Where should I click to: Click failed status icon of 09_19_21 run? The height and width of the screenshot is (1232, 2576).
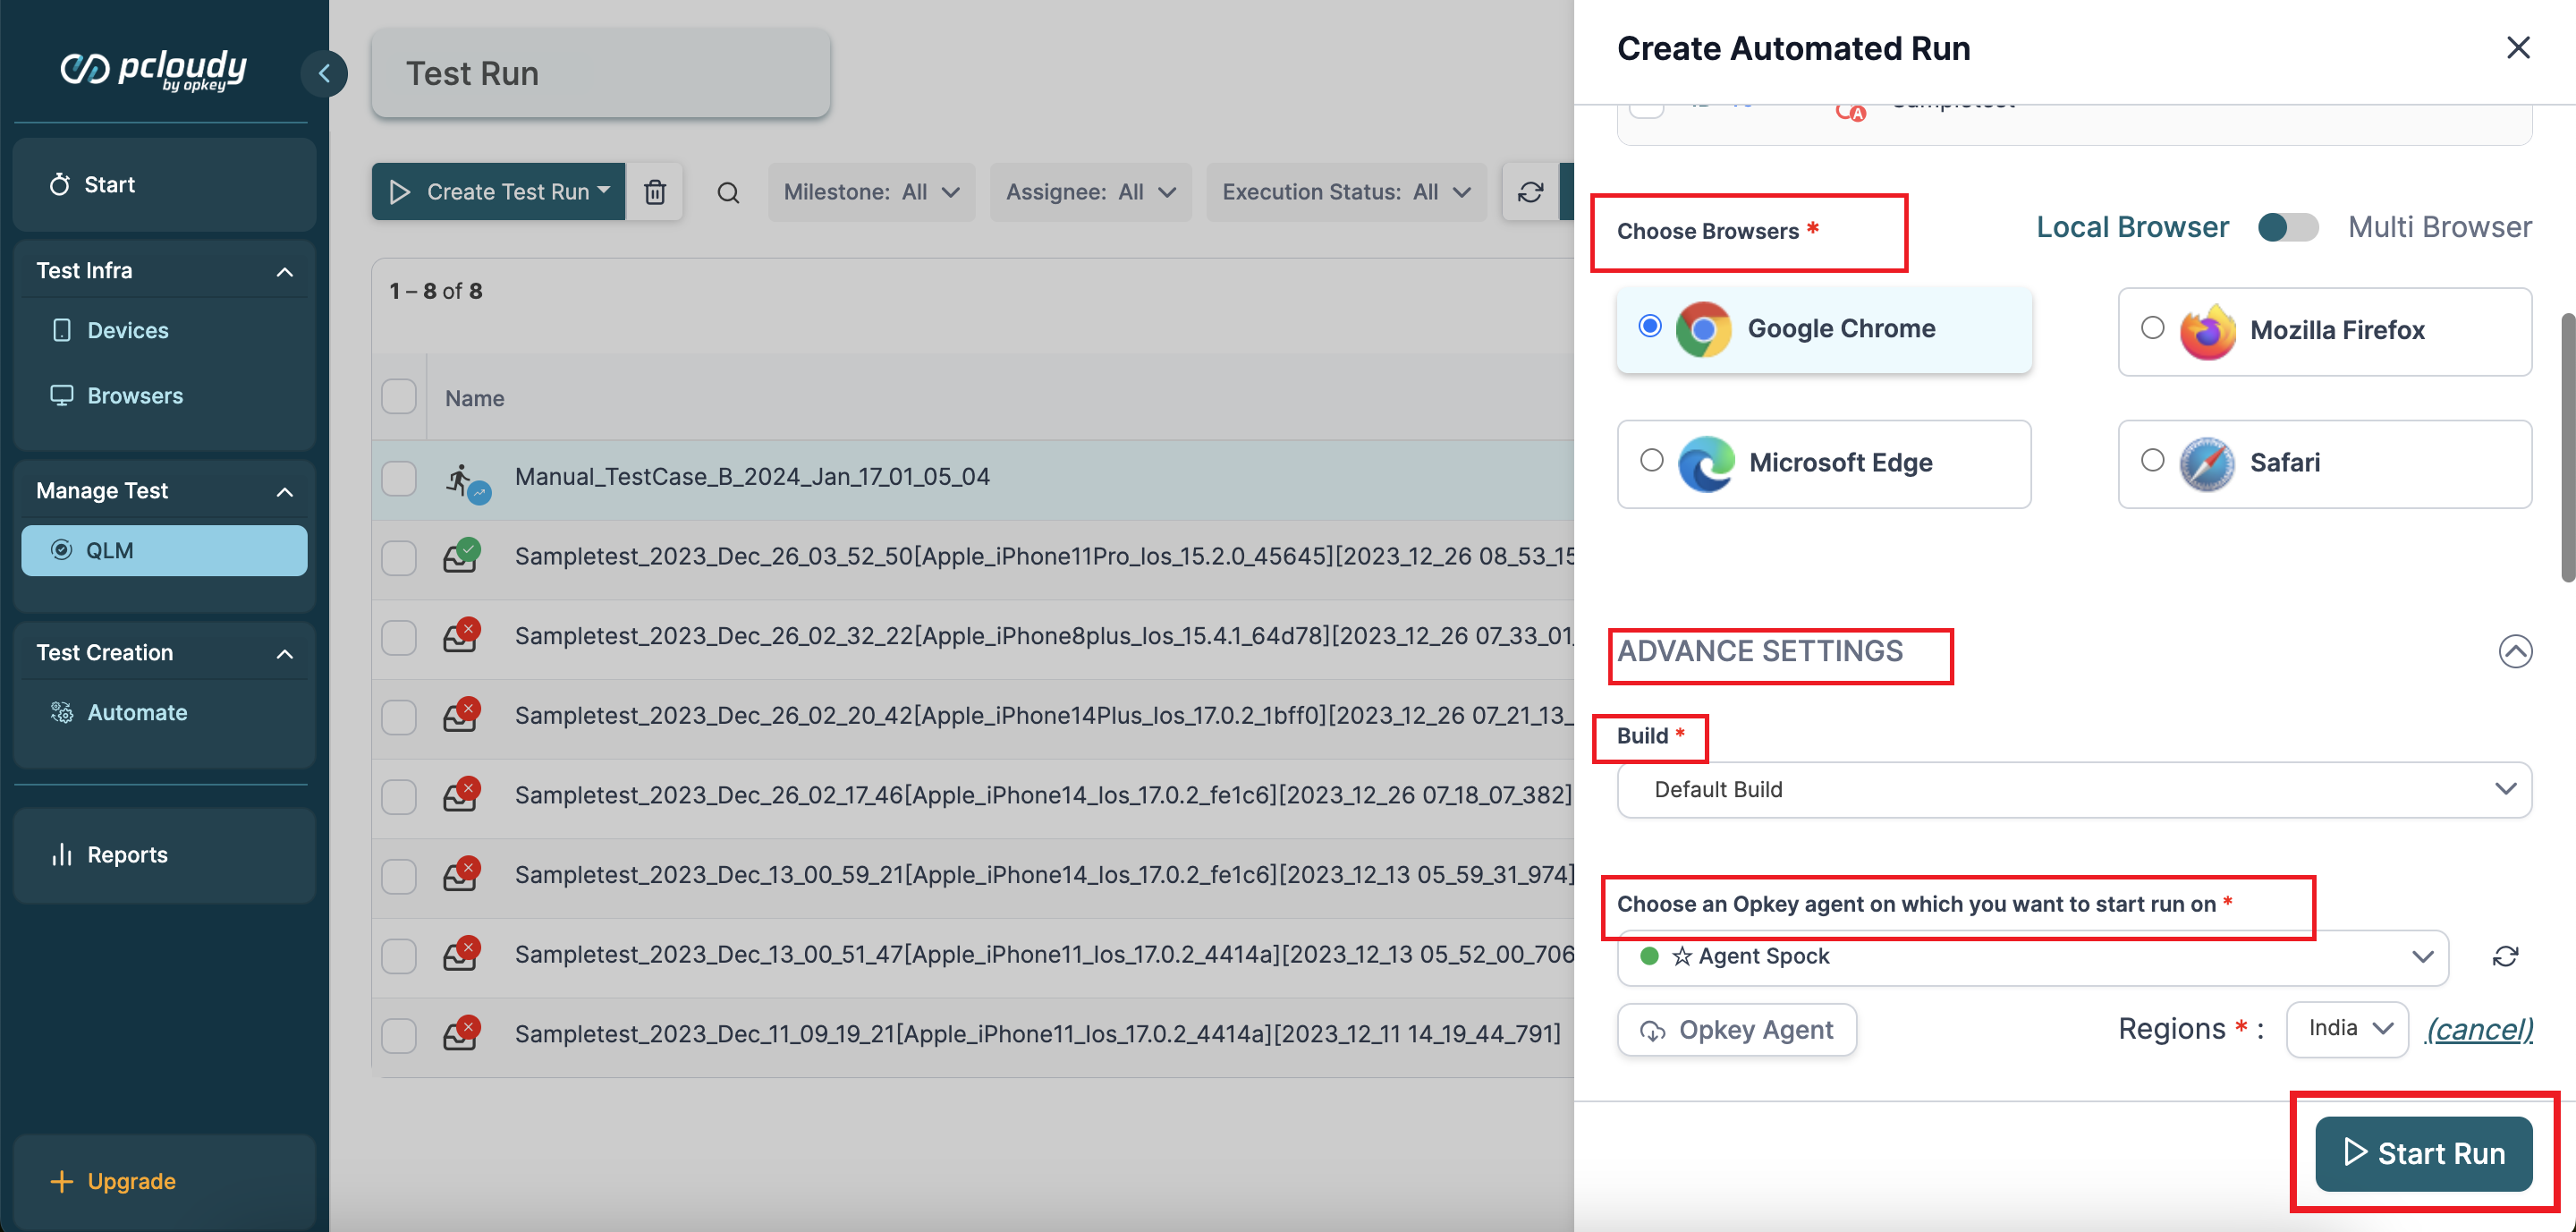[461, 1034]
